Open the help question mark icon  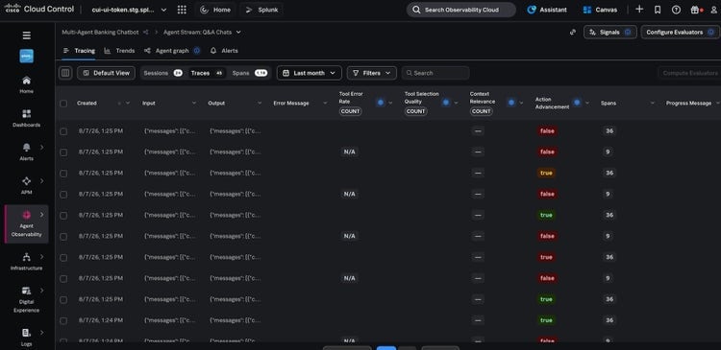click(x=676, y=10)
